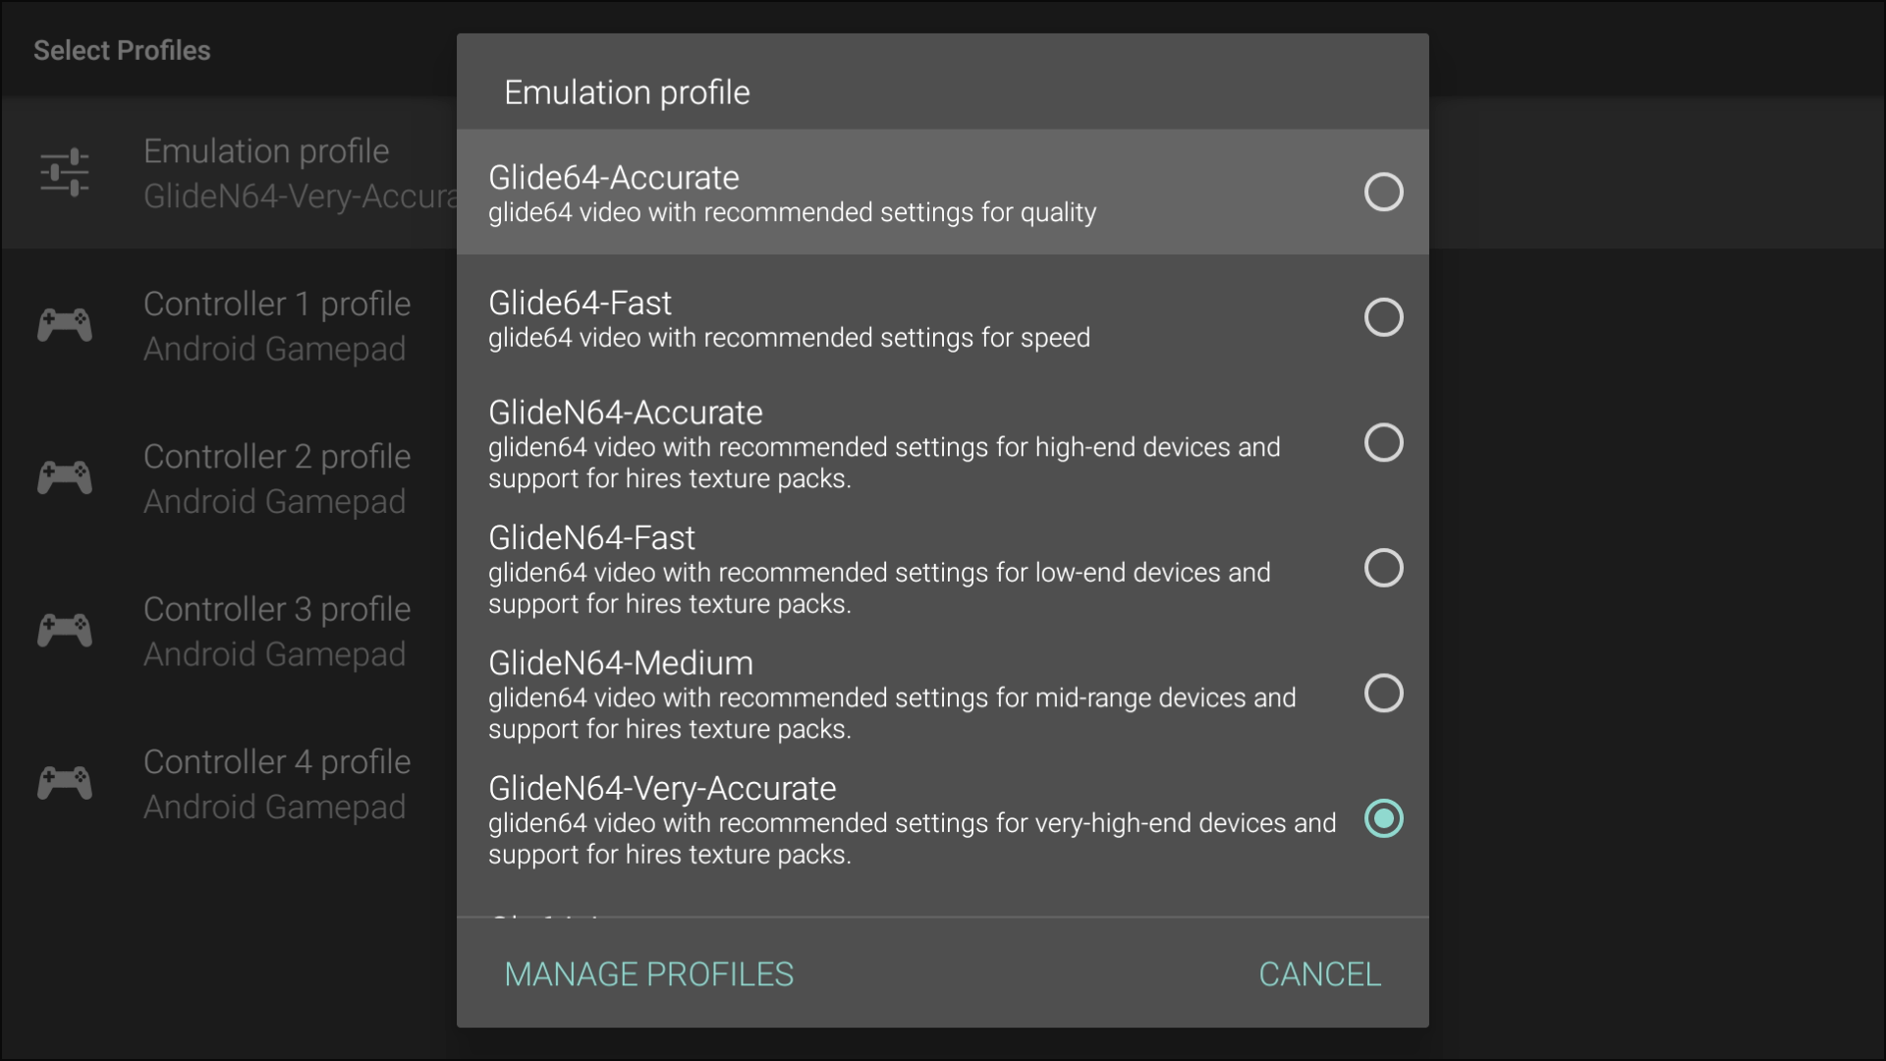
Task: Open Manage Profiles
Action: pos(648,975)
